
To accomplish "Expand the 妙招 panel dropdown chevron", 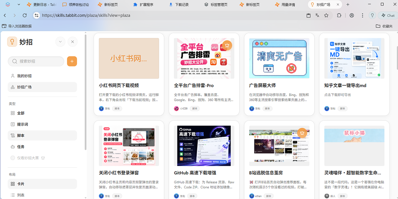I will pyautogui.click(x=60, y=41).
